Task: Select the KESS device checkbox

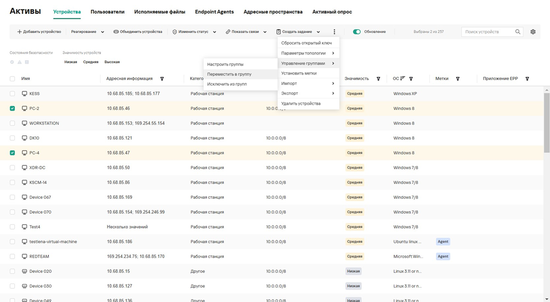Action: click(x=12, y=94)
